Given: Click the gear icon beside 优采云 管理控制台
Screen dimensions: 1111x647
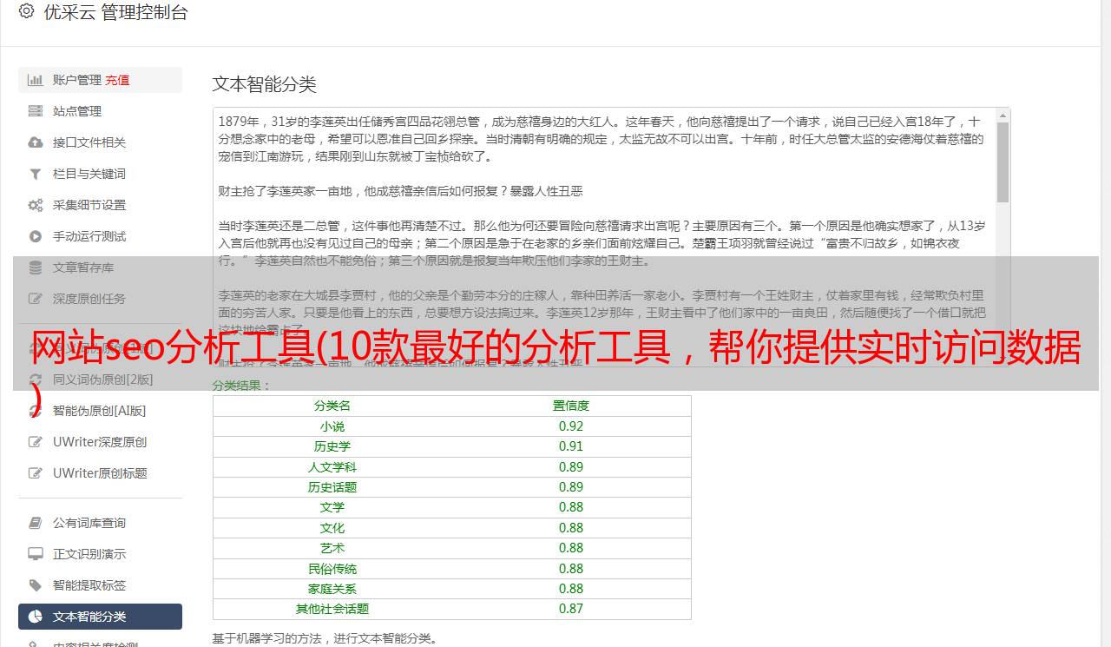Looking at the screenshot, I should (x=26, y=11).
